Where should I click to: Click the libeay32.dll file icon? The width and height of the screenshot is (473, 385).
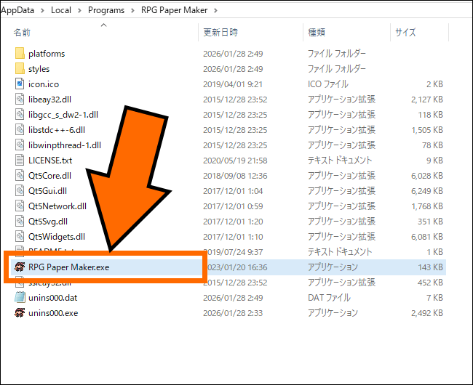[x=20, y=100]
